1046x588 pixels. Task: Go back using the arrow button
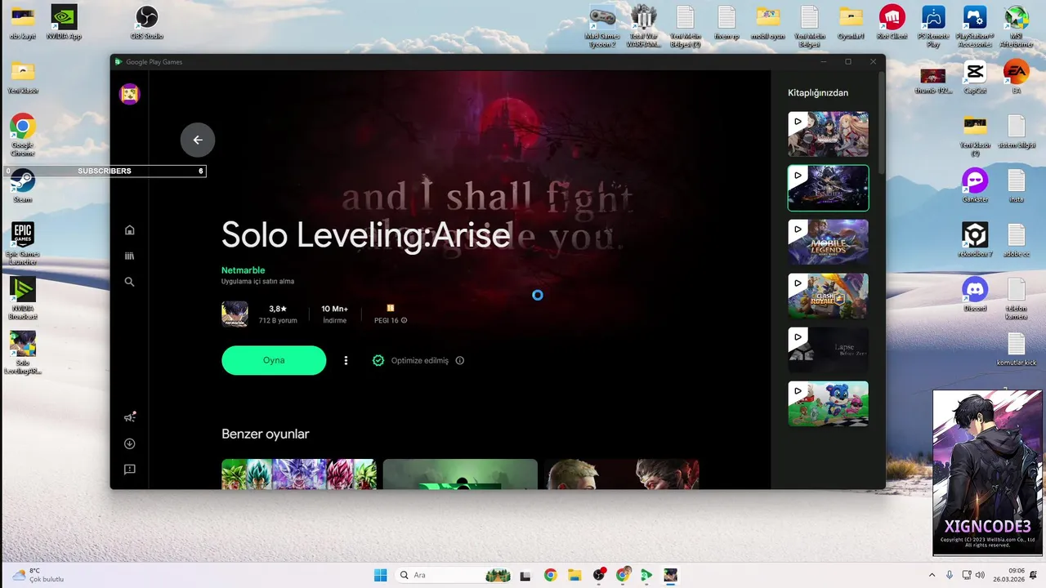(x=198, y=140)
